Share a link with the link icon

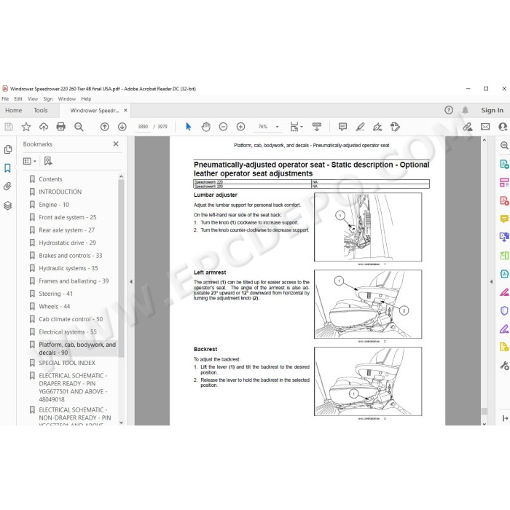click(x=468, y=127)
